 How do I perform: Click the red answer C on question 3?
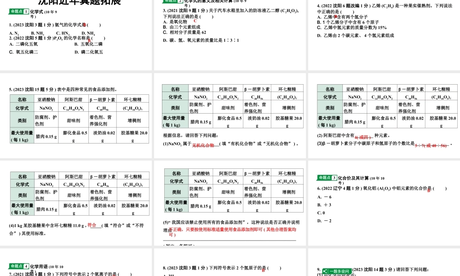pyautogui.click(x=195, y=20)
